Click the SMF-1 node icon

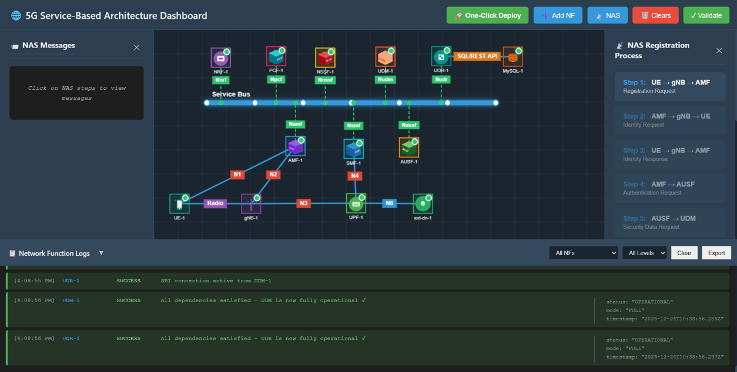click(x=353, y=149)
